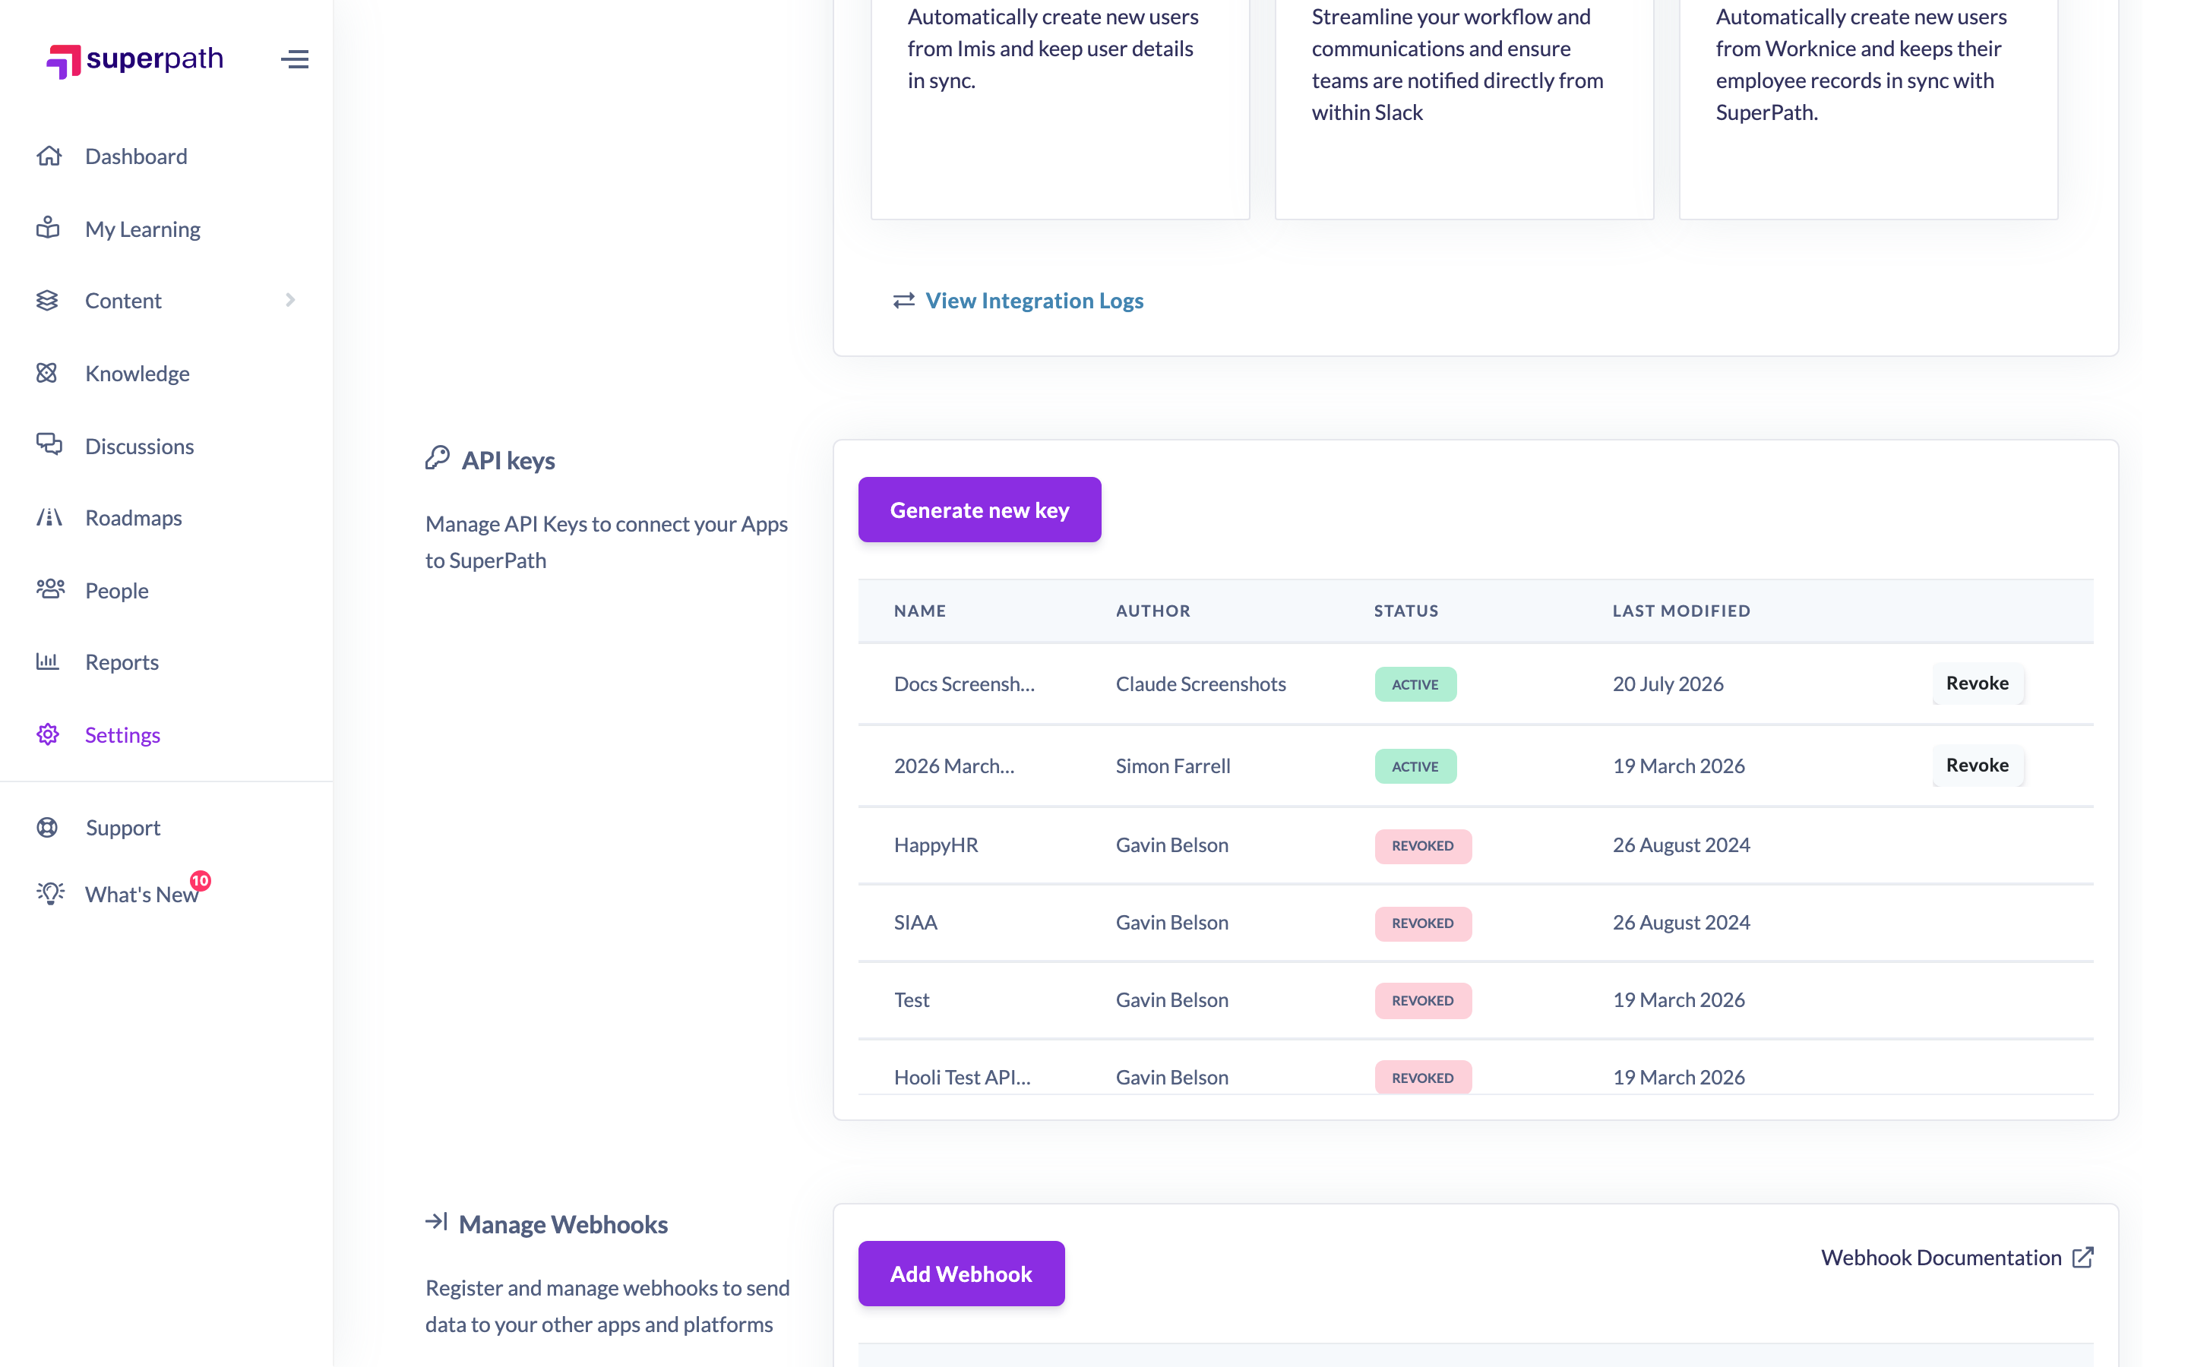Revoke the Docs Screensh... API key
Viewport: 2188px width, 1367px height.
tap(1978, 683)
